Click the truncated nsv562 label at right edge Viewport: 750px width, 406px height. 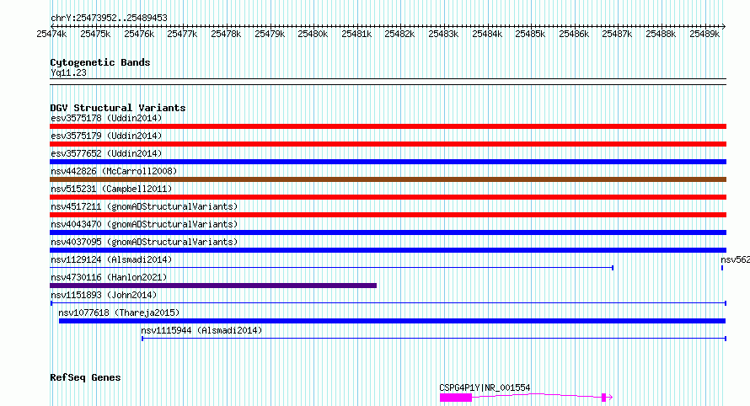pyautogui.click(x=735, y=259)
